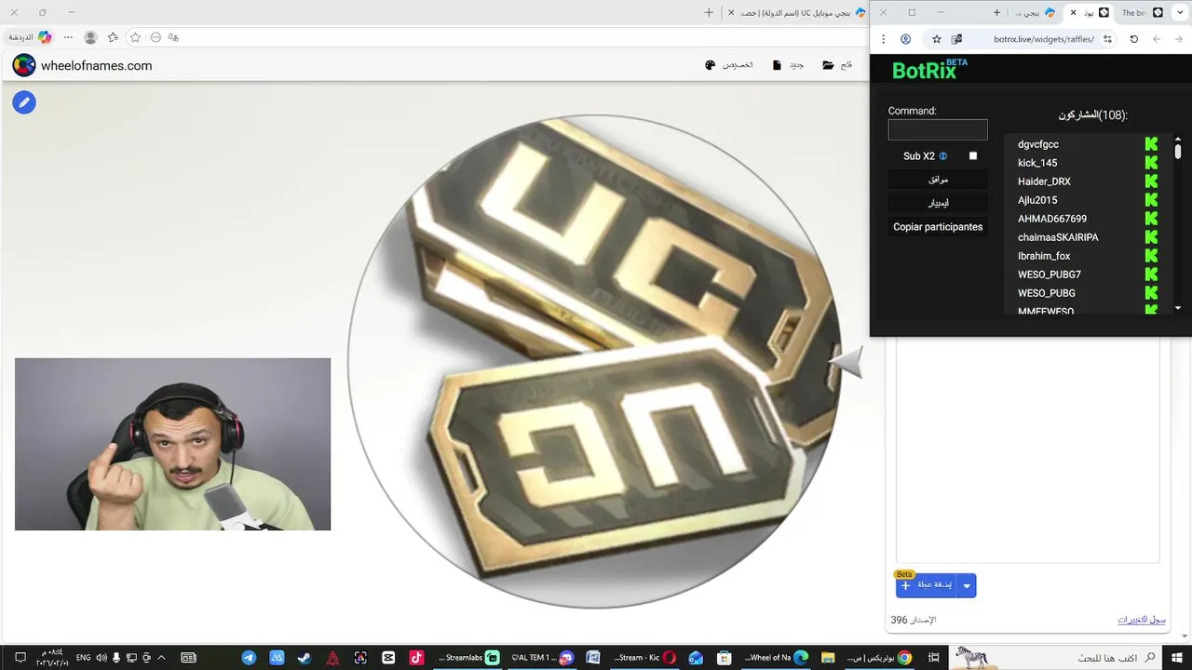Click the Edge translate icon in address bar

pyautogui.click(x=173, y=37)
